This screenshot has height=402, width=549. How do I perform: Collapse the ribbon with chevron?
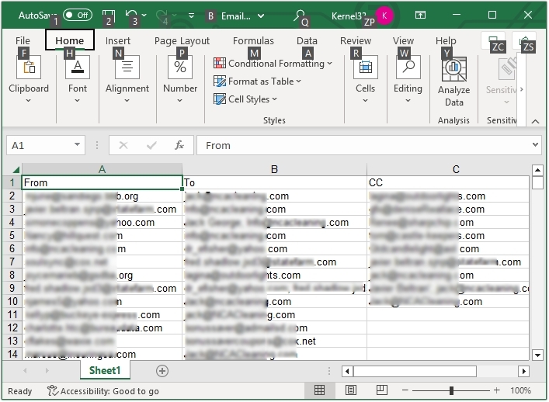535,121
